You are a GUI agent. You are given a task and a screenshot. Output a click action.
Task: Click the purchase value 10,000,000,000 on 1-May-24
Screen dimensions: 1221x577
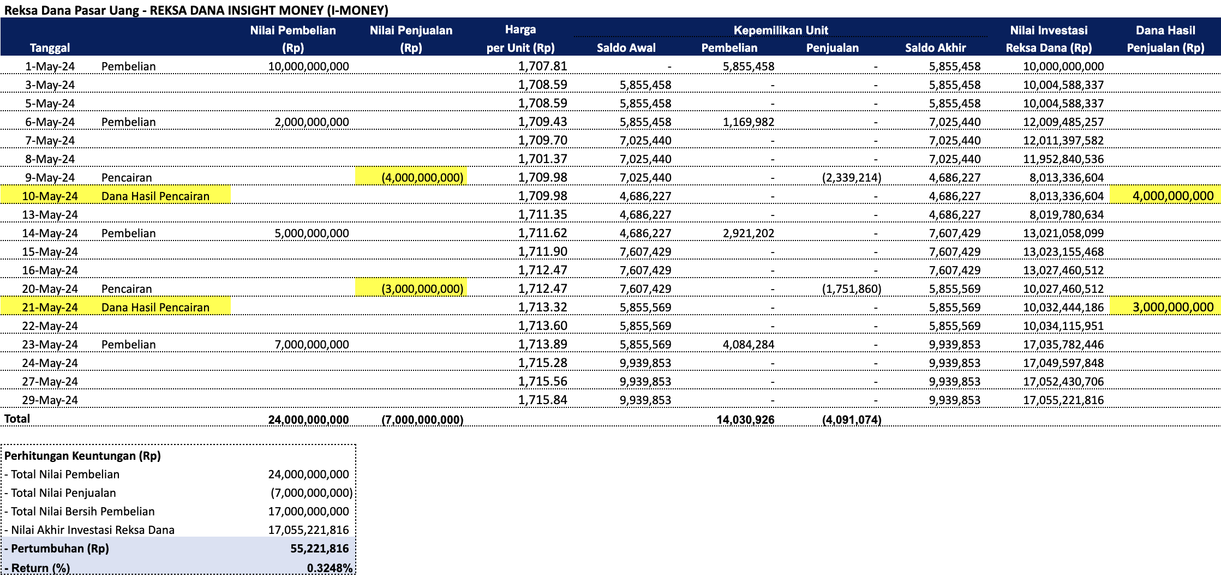point(308,67)
